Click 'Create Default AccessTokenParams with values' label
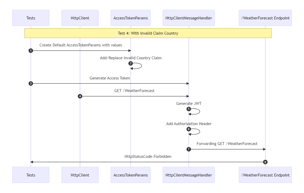 81,45
